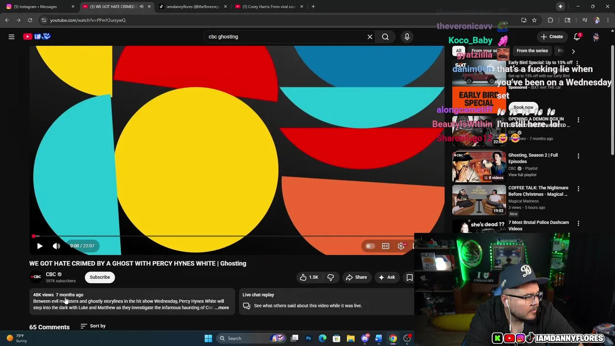
Task: Advance the filter chips with right arrow
Action: [x=573, y=51]
